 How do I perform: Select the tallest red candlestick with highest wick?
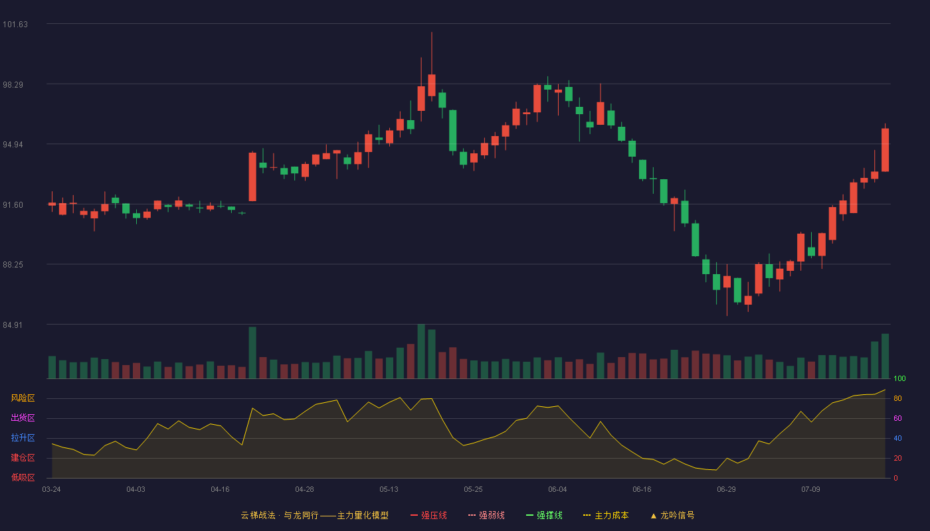pos(431,85)
